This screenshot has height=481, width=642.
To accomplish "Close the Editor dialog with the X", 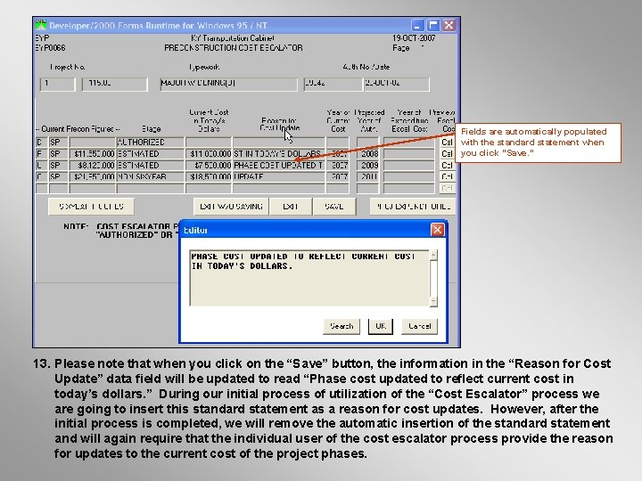I will coord(437,230).
